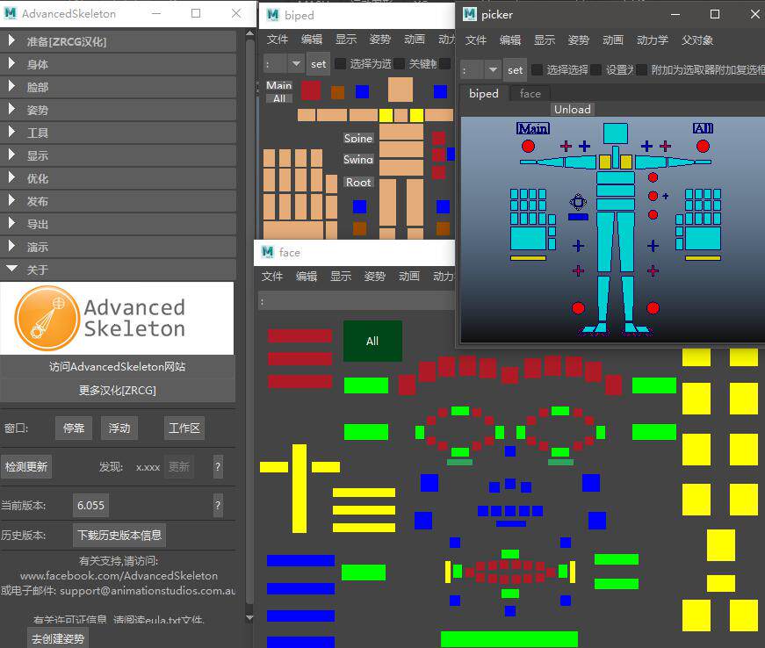Select the ring-shaped root control in picker
Image resolution: width=765 pixels, height=648 pixels.
578,202
